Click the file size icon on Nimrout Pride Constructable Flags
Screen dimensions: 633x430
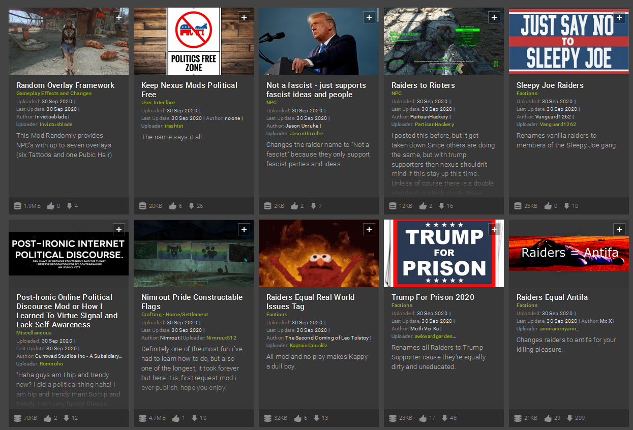click(143, 418)
